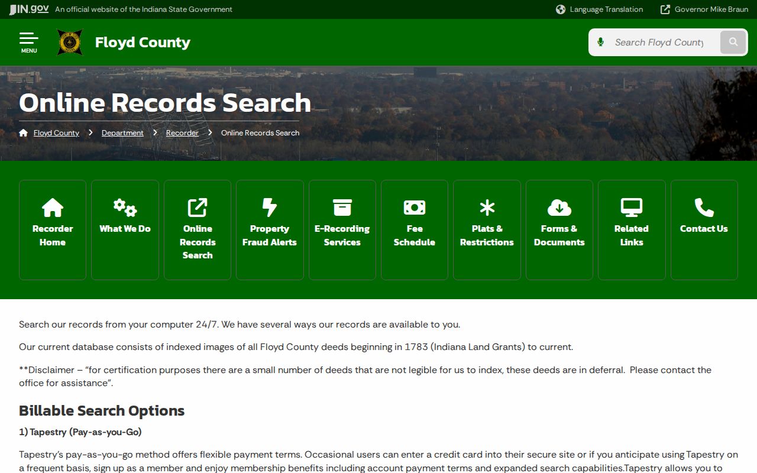This screenshot has height=473, width=757.
Task: Click into the Search Floyd County field
Action: point(659,42)
